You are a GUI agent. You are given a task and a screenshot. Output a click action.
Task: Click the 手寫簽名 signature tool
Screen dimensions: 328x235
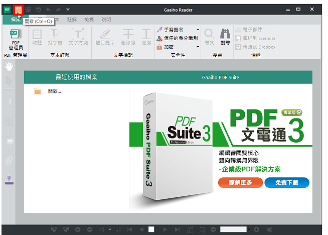170,30
